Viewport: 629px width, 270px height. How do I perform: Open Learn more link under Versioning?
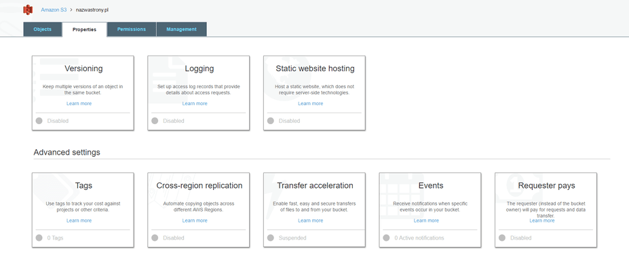79,104
